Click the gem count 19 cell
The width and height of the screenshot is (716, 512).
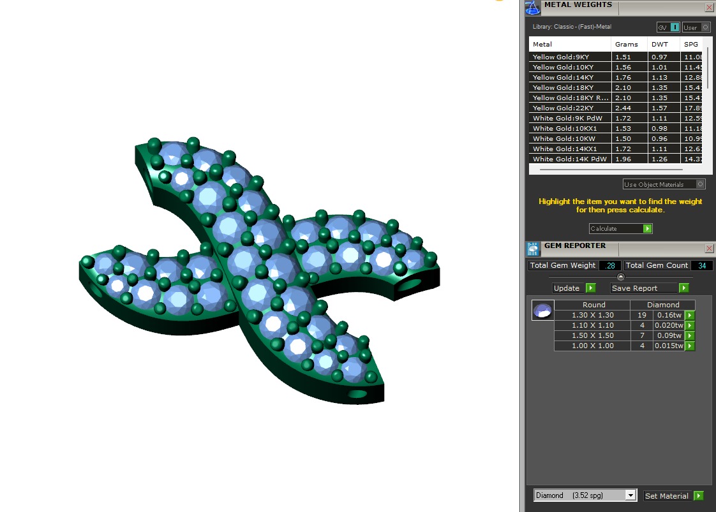642,315
